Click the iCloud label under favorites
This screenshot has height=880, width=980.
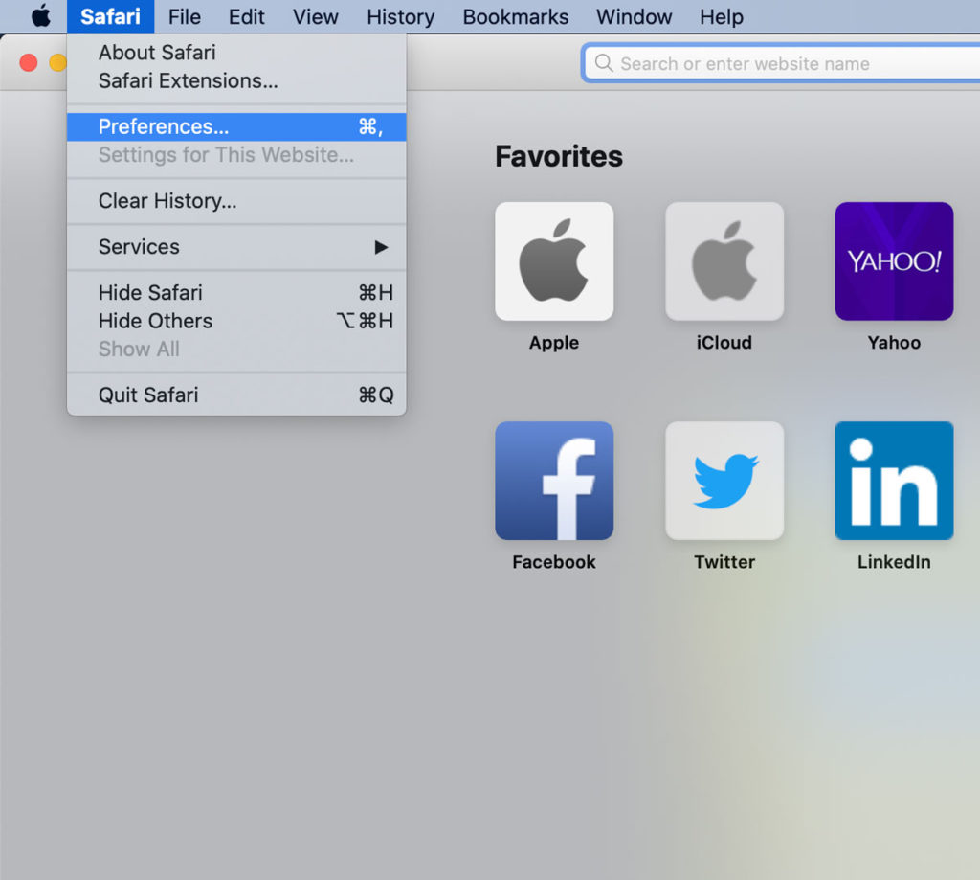[724, 343]
